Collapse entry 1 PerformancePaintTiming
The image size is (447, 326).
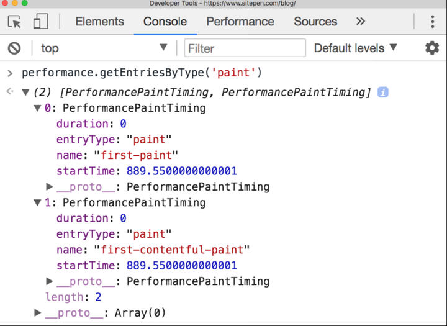pos(38,203)
